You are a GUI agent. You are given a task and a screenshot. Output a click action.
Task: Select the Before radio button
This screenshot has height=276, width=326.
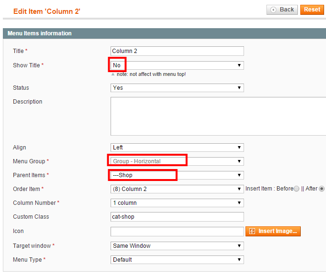point(296,189)
